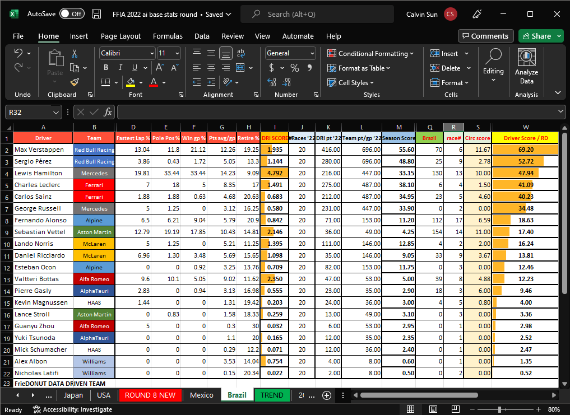This screenshot has width=570, height=415.
Task: Click the pen Coming Soon icon in title bar
Action: point(477,14)
